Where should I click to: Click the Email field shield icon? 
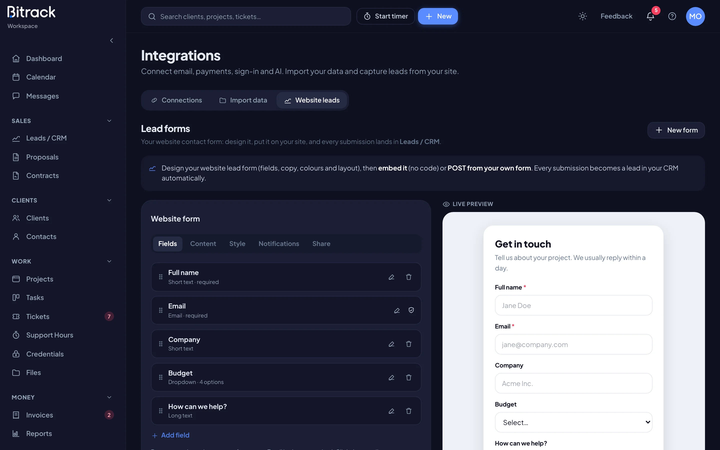(411, 310)
